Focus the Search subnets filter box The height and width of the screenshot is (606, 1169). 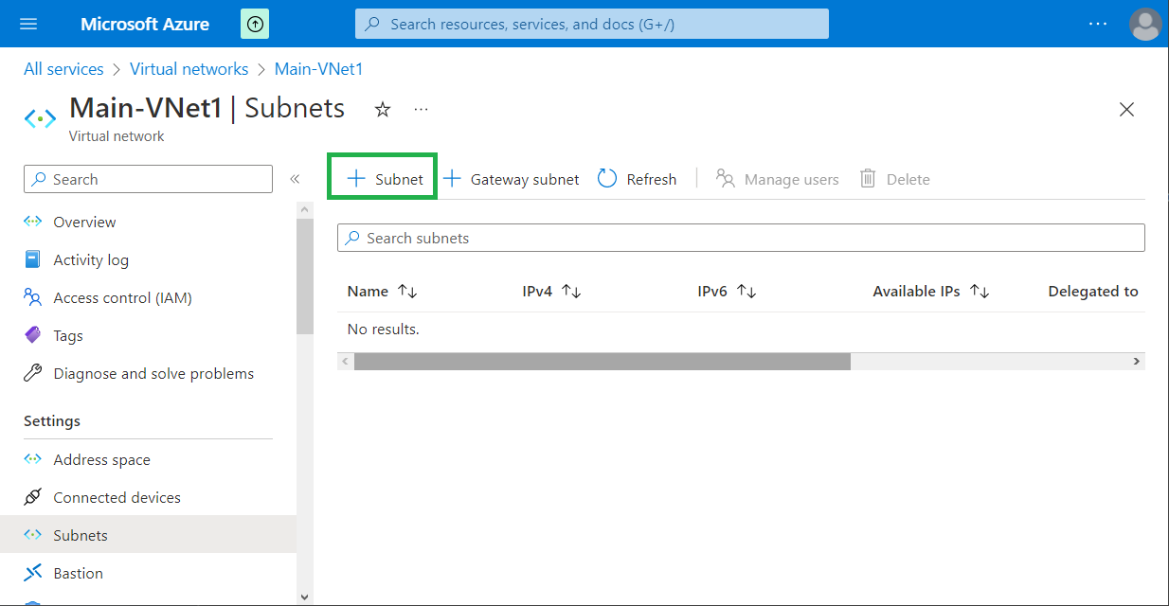(x=741, y=238)
